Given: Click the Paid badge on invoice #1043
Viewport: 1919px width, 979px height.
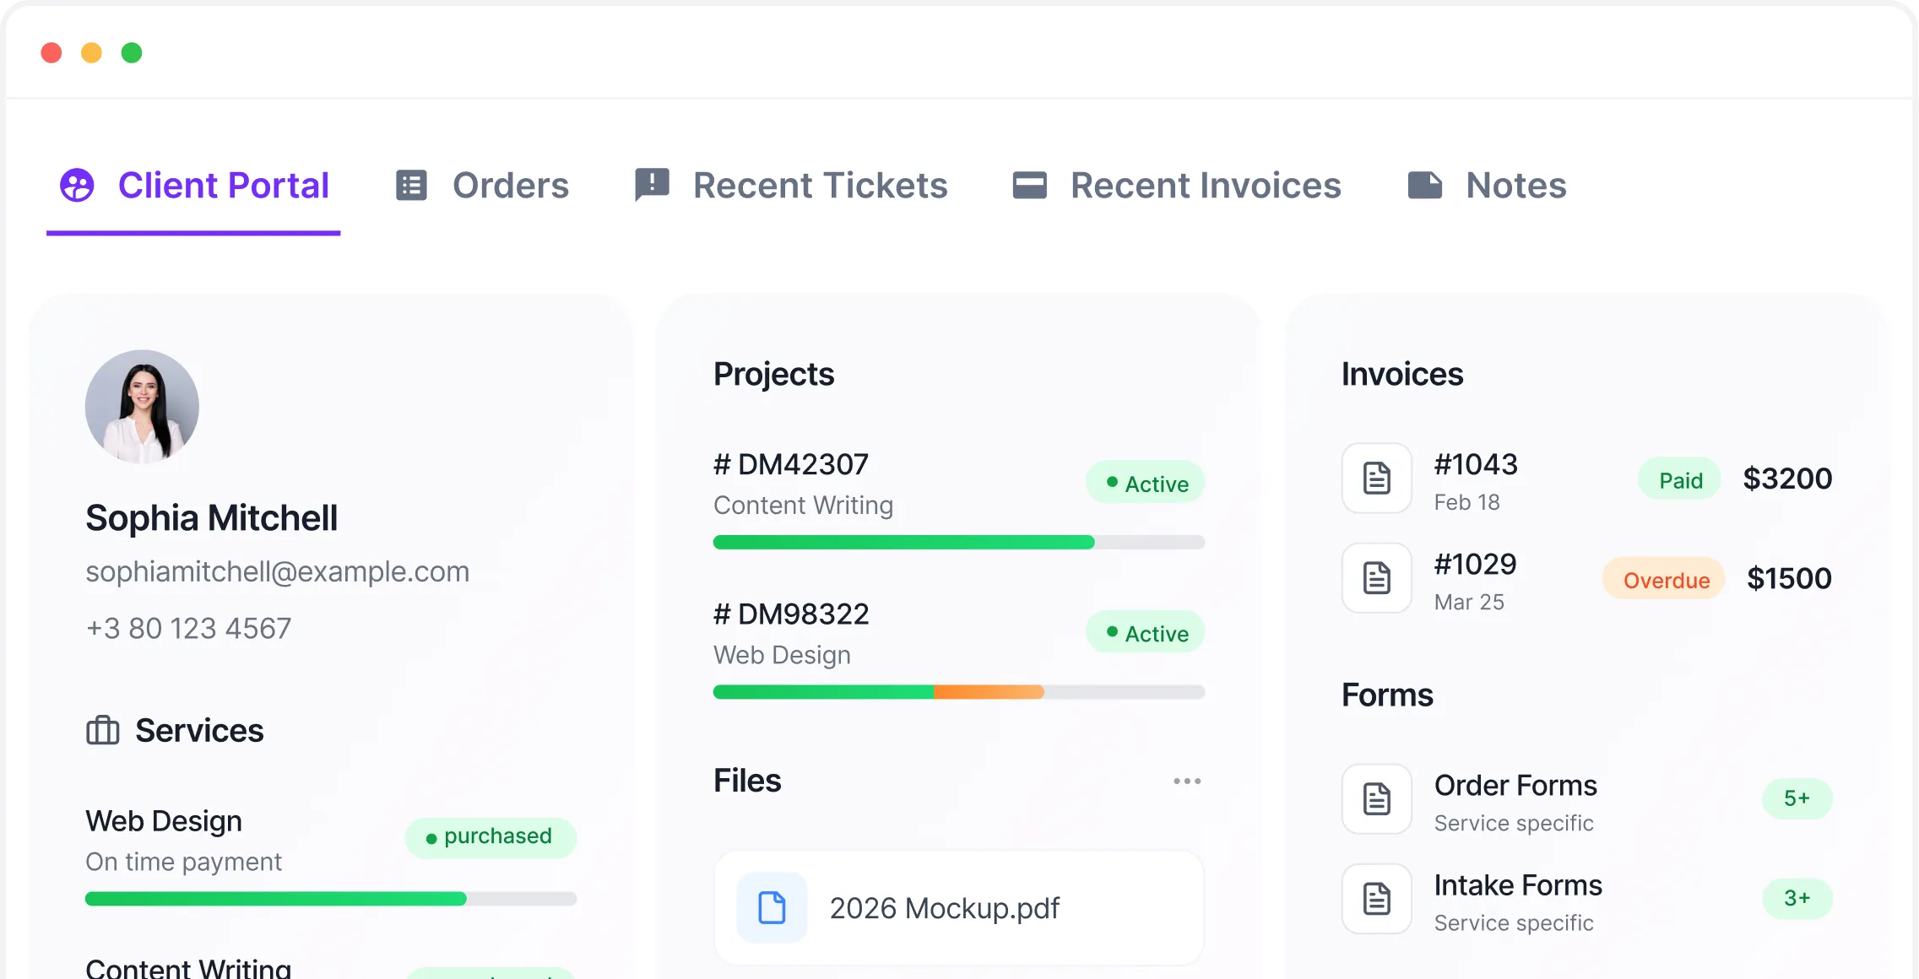Looking at the screenshot, I should pyautogui.click(x=1679, y=479).
